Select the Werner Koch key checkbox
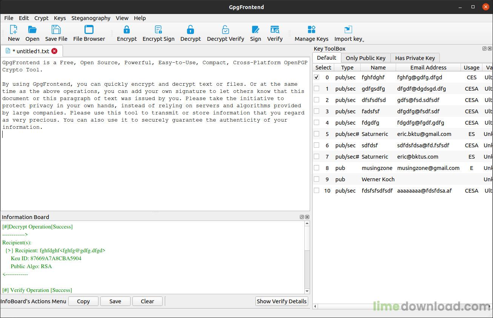Viewport: 493px width, 318px height. [x=316, y=179]
